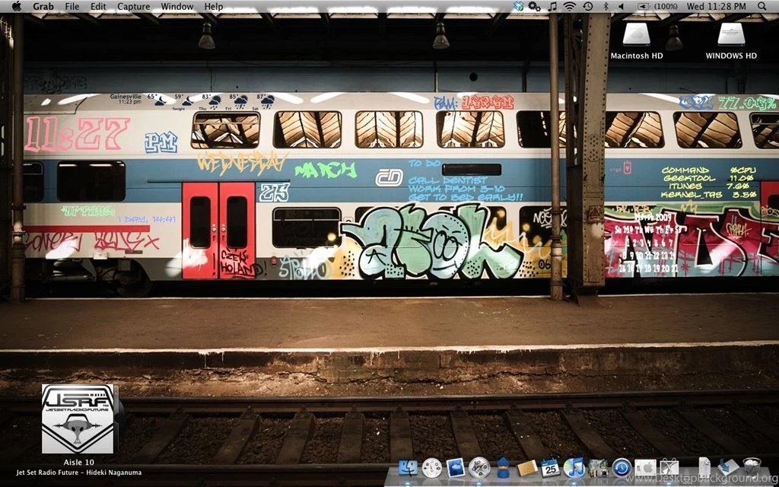This screenshot has height=487, width=779.
Task: Toggle Bluetooth from the menu bar
Action: [605, 6]
